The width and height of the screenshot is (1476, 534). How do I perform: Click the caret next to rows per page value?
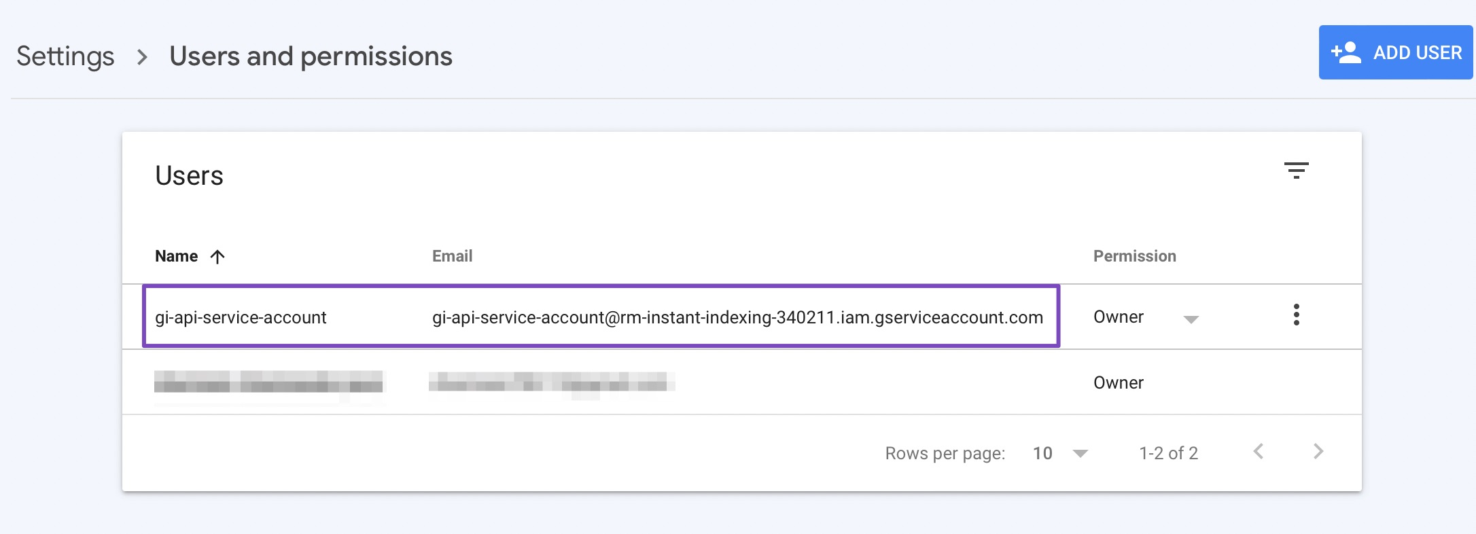click(1079, 453)
